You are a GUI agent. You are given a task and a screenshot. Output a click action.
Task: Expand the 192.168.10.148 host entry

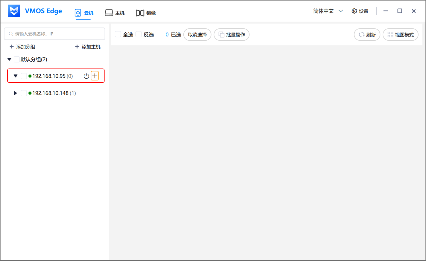(15, 93)
